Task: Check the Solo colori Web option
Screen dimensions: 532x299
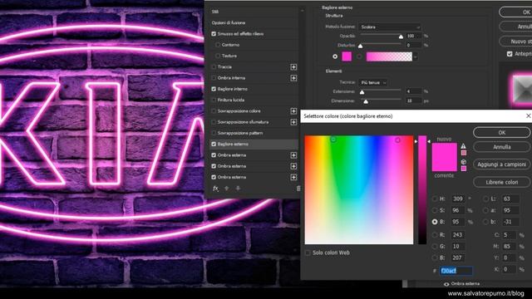Action: 308,252
